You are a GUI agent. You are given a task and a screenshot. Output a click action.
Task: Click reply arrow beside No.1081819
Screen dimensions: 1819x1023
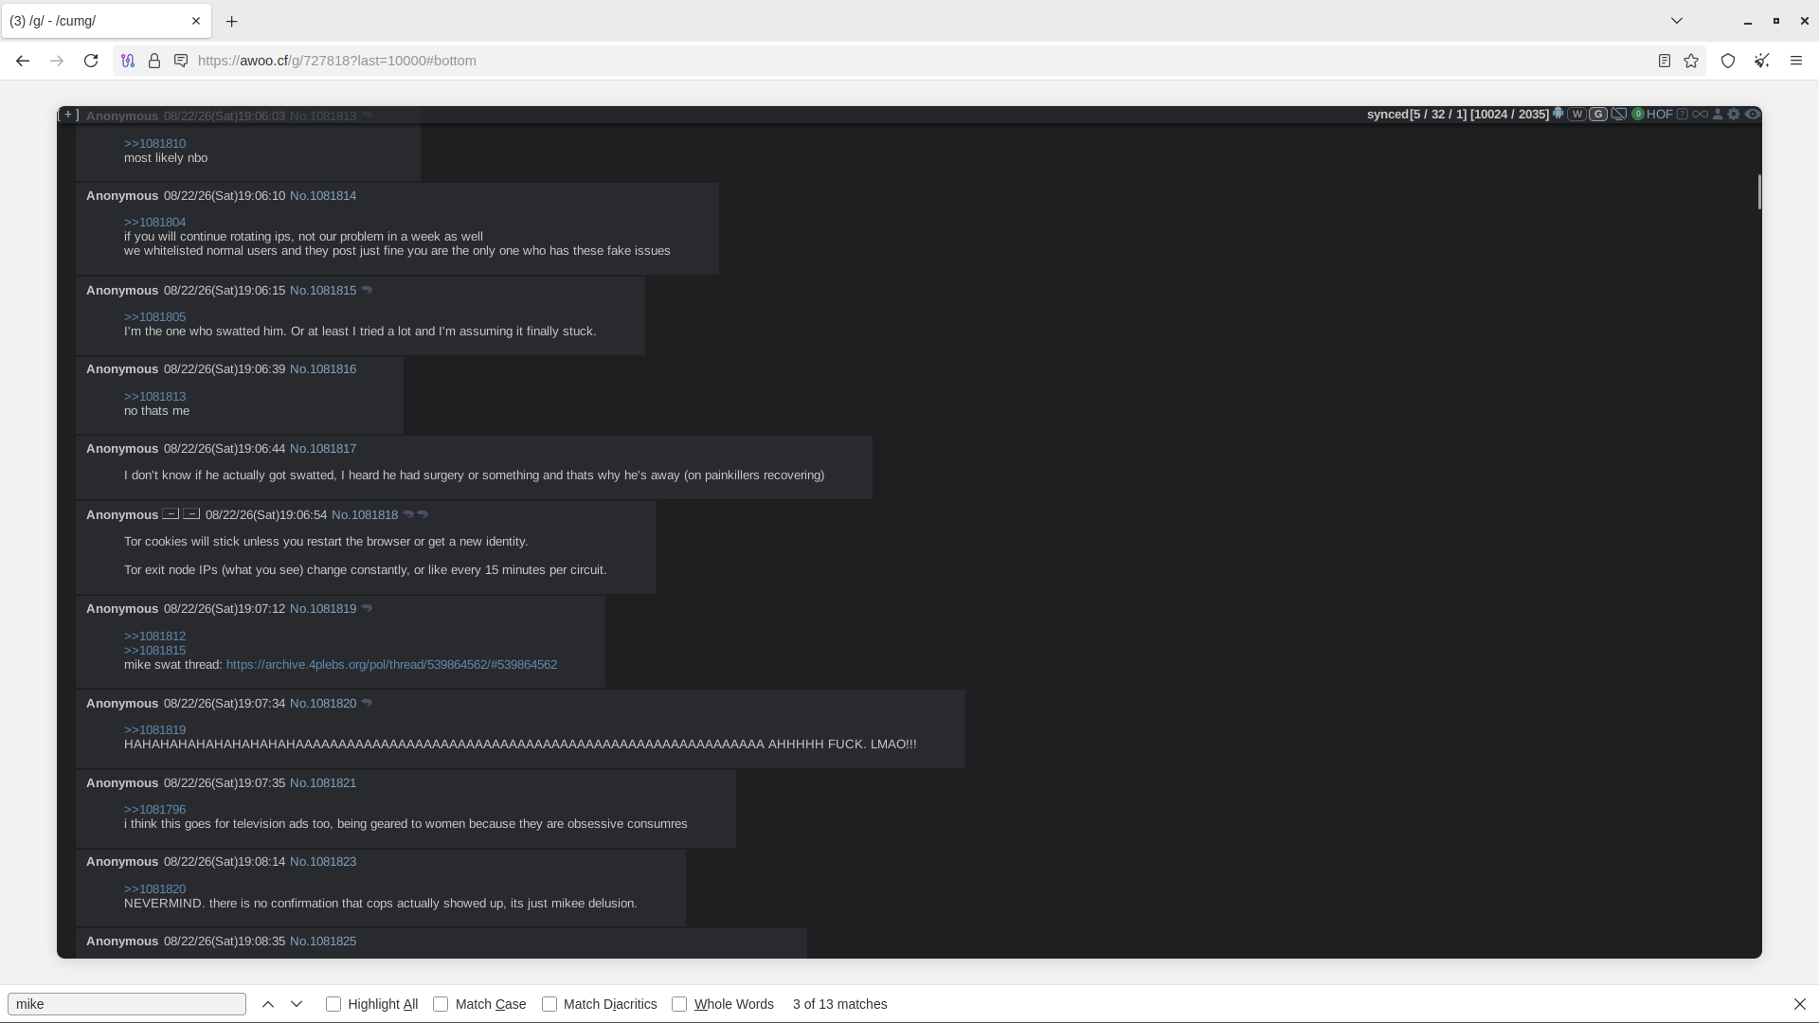pyautogui.click(x=367, y=608)
